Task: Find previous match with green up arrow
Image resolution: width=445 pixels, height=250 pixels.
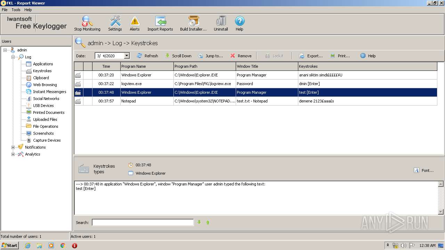Action: (x=208, y=222)
